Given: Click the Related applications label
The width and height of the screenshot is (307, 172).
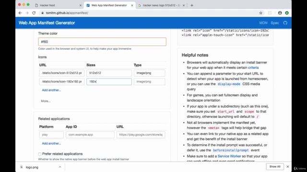Looking at the screenshot, I should (x=54, y=119).
